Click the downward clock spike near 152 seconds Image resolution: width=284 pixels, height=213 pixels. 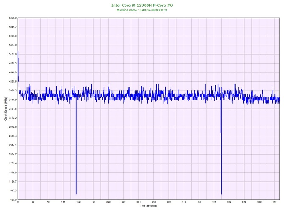76,147
